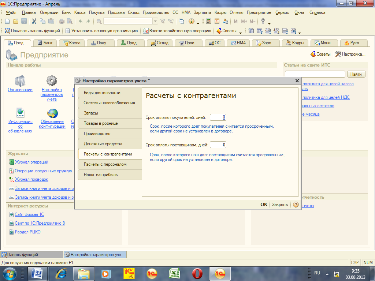
Task: Select Системы налогообложения settings section
Action: coord(110,103)
